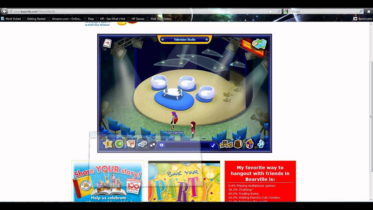373x210 pixels.
Task: Click the gold star character icon
Action: pos(108,144)
